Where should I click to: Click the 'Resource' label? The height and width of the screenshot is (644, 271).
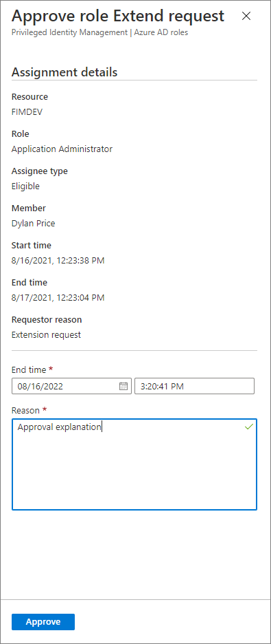coord(30,97)
